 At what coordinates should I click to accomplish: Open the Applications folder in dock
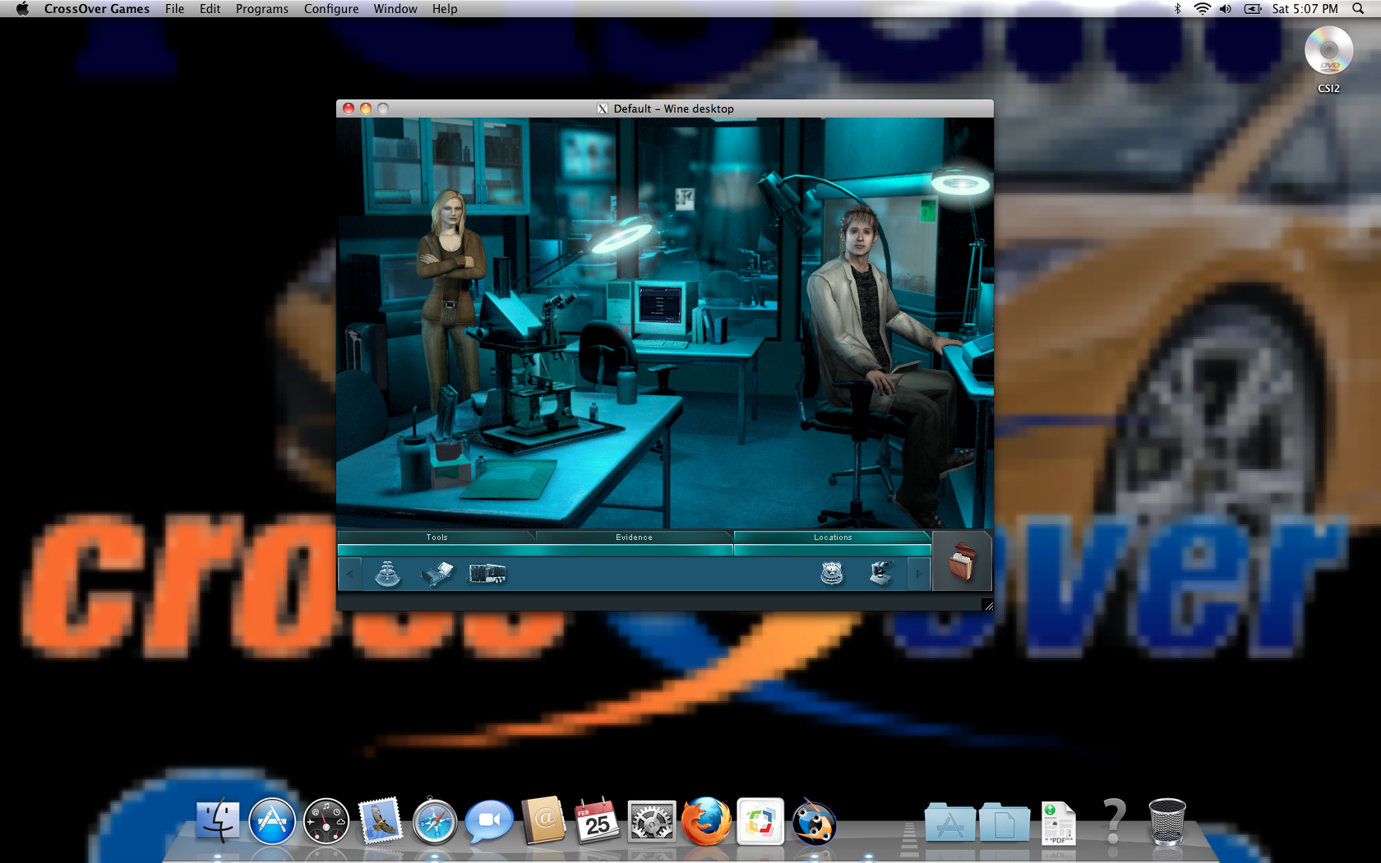tap(950, 822)
